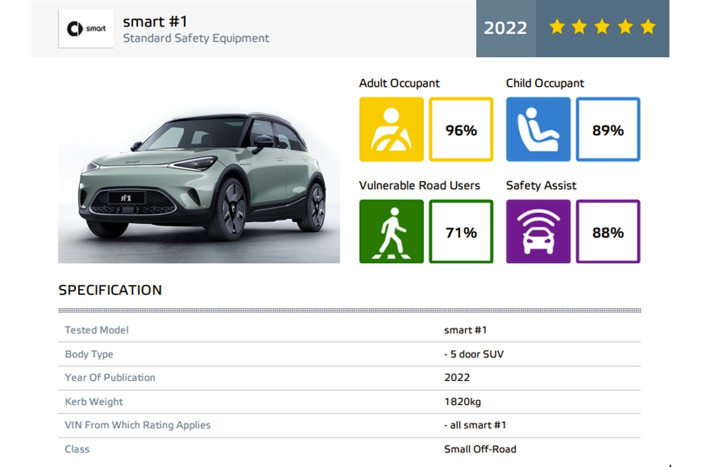Screen dimensions: 701x467
Task: Click the 'Vulnerable Road Users' heading
Action: pos(419,186)
